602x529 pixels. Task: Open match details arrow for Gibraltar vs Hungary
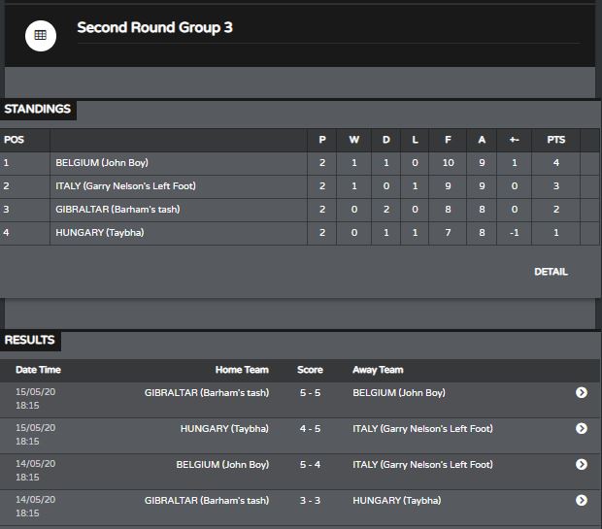[x=582, y=500]
